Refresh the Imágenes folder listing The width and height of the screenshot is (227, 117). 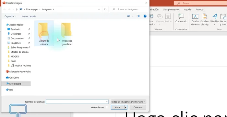click(x=105, y=9)
